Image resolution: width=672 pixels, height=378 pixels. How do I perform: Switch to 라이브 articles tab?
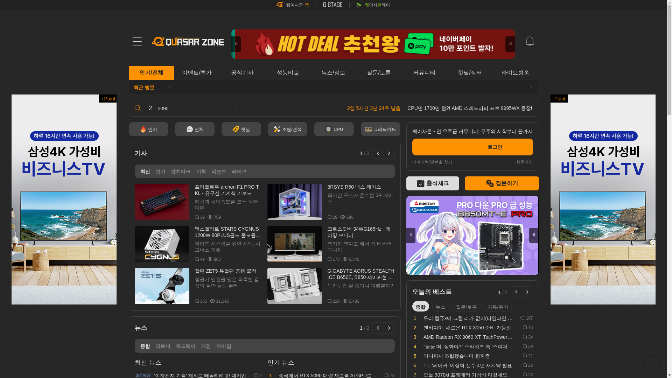[x=239, y=171]
